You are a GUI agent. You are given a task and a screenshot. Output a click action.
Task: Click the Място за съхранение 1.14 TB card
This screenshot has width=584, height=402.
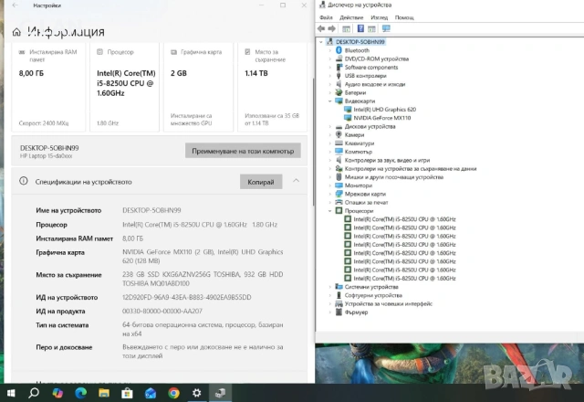272,88
